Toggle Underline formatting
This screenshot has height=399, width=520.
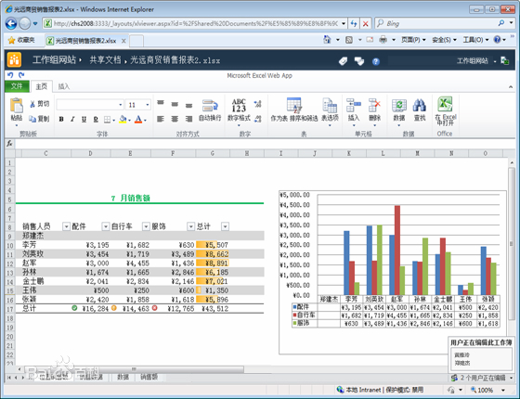(84, 120)
